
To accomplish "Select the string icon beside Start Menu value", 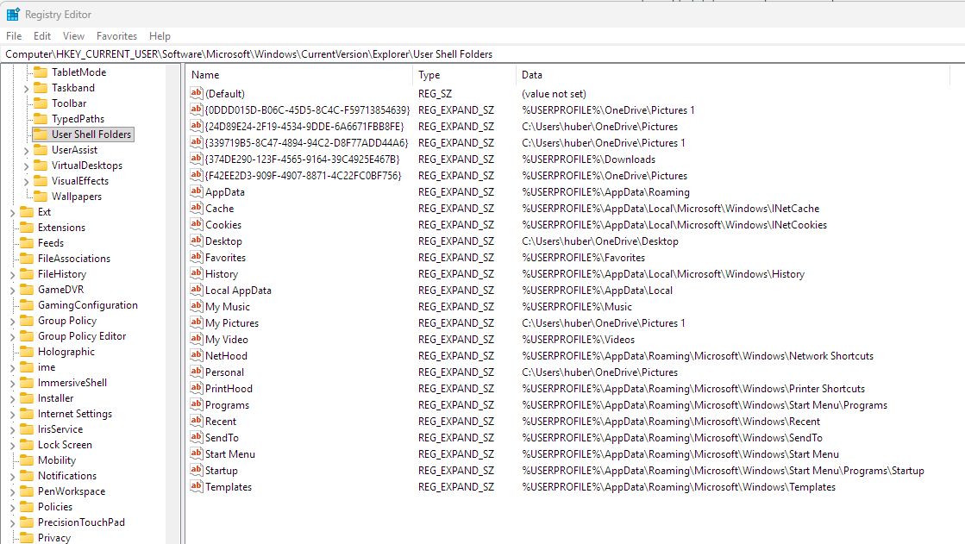I will [x=197, y=453].
